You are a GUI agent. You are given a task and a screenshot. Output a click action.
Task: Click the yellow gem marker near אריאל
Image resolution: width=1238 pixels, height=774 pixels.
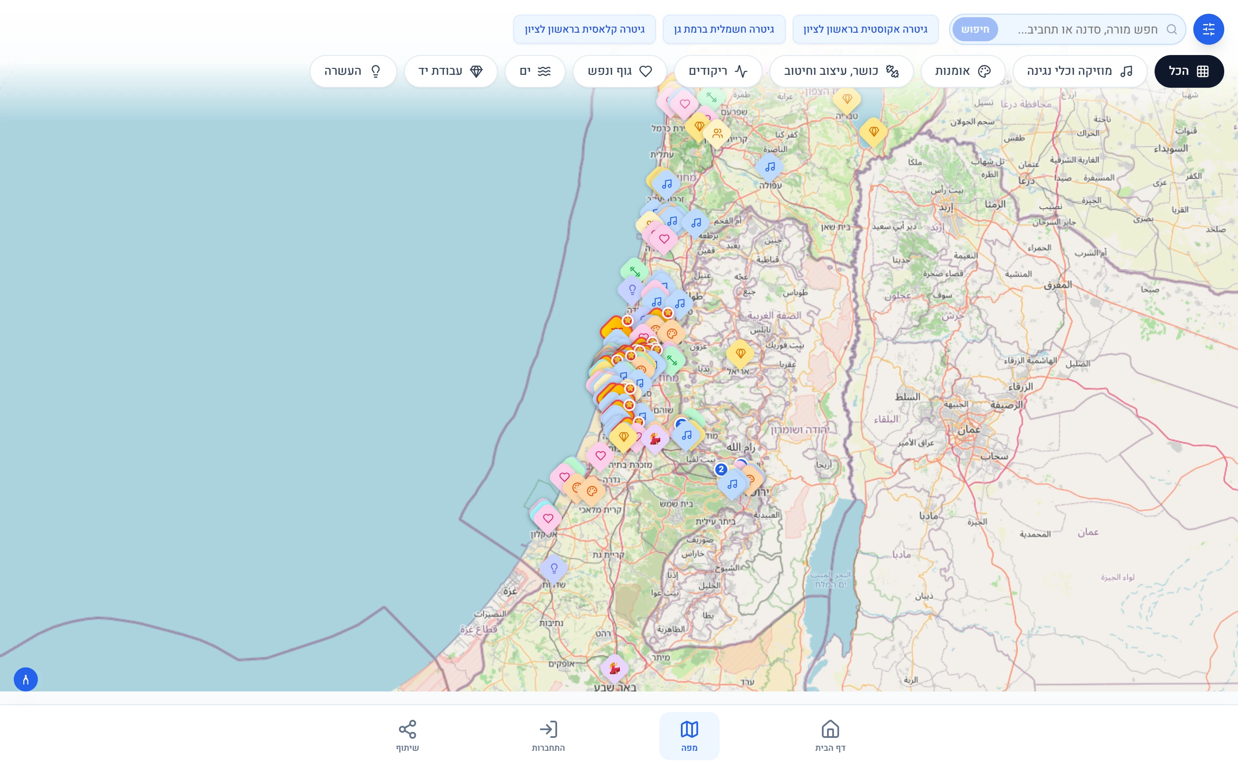(740, 353)
